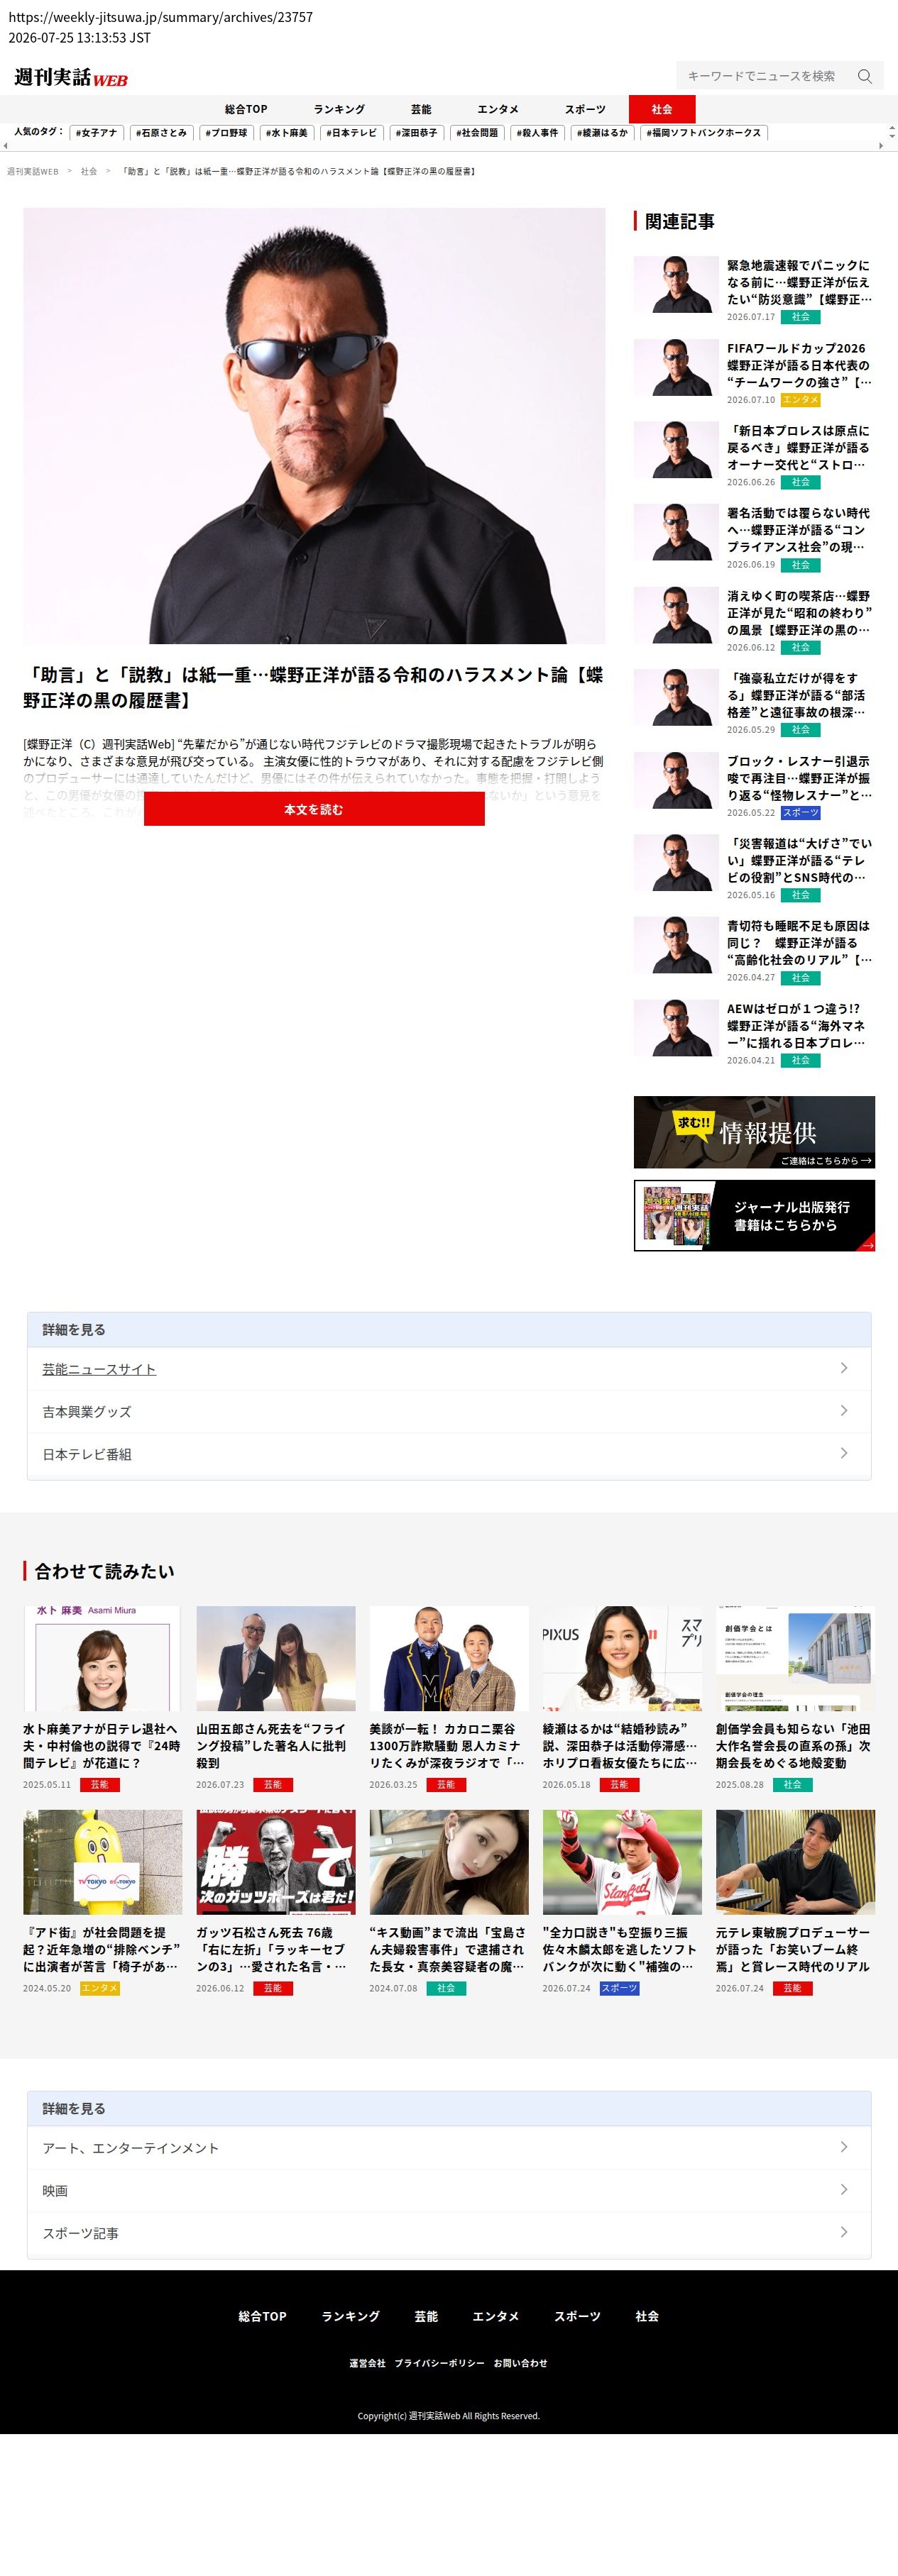Open the ランキング nav tab

[x=339, y=109]
